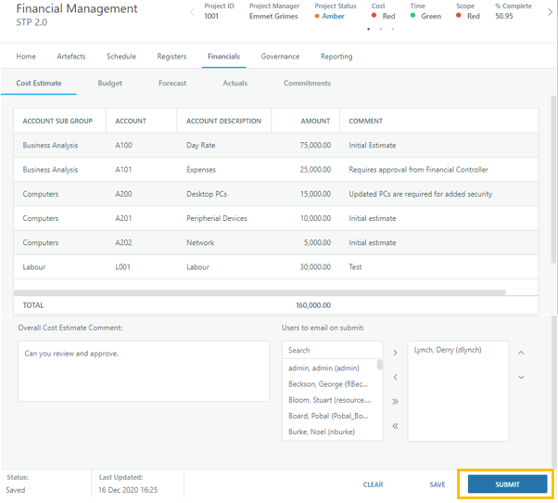Screen dimensions: 558x503
Task: Open the Amber project status link
Action: point(333,17)
